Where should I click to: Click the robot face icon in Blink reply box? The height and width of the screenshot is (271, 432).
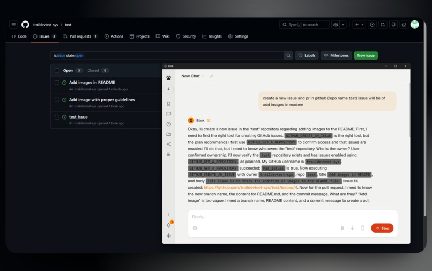click(x=195, y=228)
